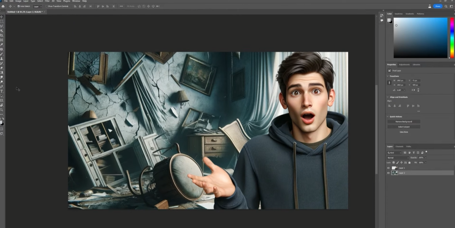Select the Move tool in the toolbox
Viewport: 455px width, 228px height.
tap(2, 17)
